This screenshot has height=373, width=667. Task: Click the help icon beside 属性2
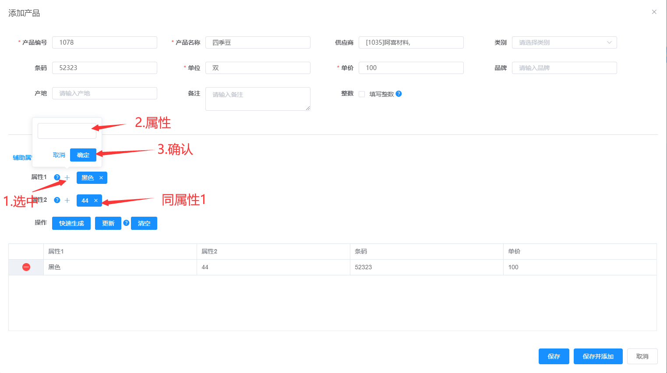(x=57, y=200)
